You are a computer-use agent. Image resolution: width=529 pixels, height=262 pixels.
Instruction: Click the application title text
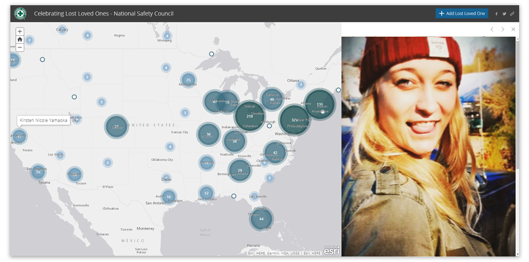(x=103, y=13)
